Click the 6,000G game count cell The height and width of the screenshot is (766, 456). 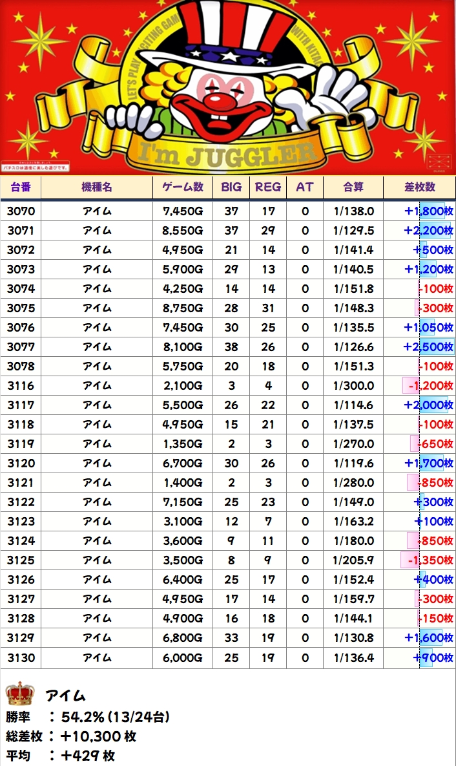(183, 657)
